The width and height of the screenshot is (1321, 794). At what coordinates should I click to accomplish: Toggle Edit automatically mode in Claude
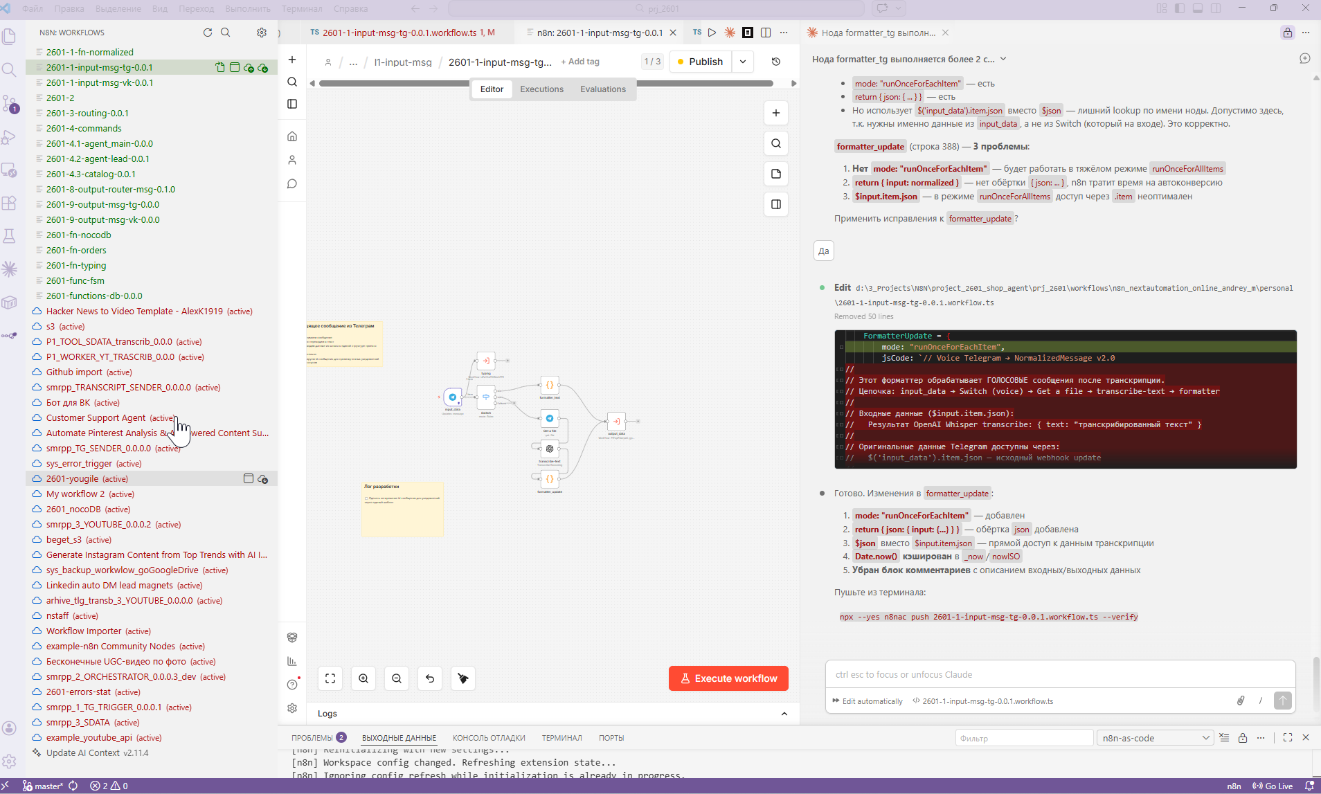[x=868, y=701]
